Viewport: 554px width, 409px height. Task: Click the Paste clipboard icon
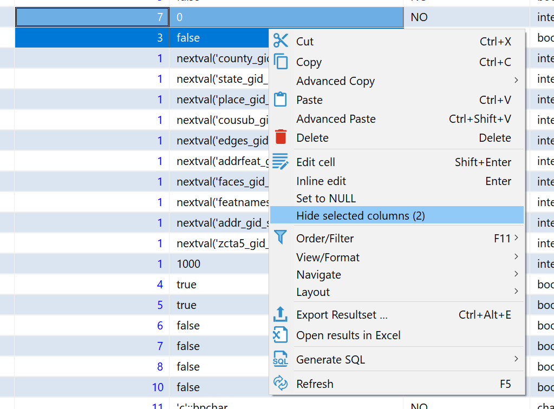(x=281, y=100)
